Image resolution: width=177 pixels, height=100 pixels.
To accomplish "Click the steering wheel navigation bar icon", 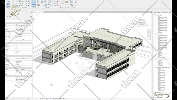I will click(x=149, y=32).
